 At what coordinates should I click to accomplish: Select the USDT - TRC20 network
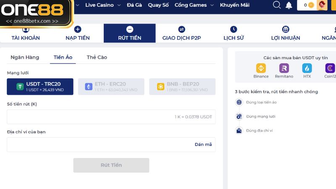tap(40, 87)
